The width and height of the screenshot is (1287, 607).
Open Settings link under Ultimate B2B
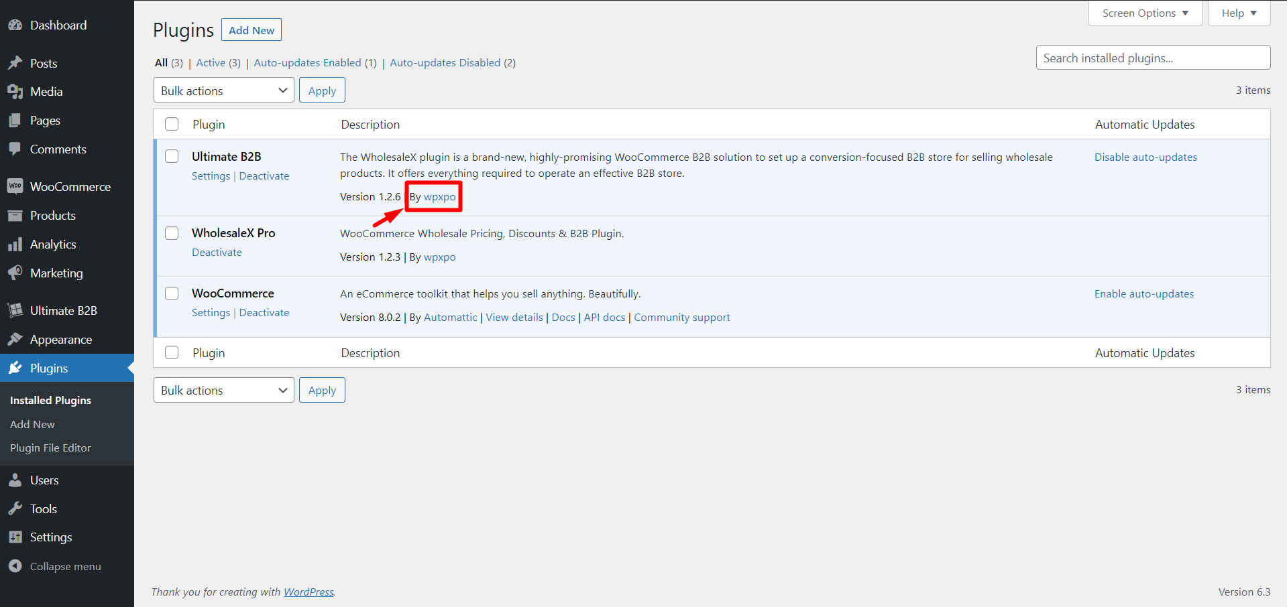point(211,176)
